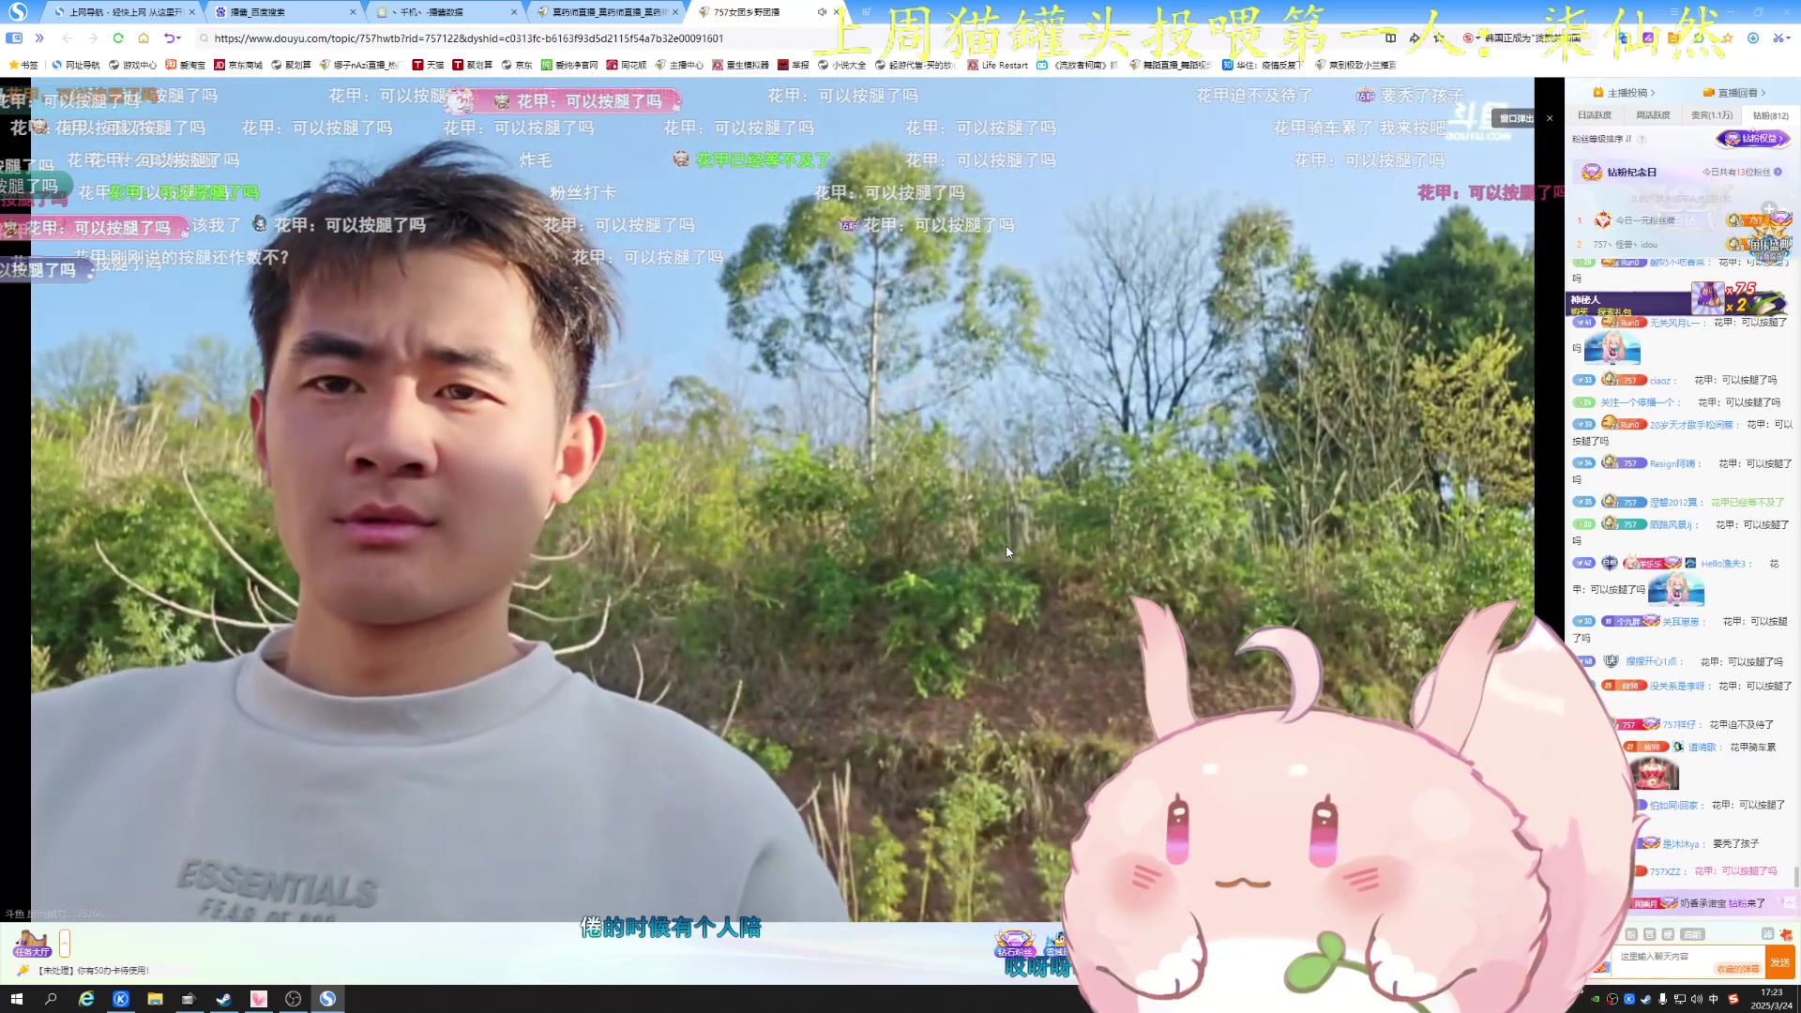
Task: Open Windows taskbar search
Action: point(51,999)
